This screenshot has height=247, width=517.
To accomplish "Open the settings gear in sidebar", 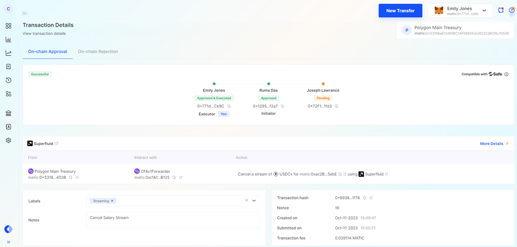I will (8, 141).
